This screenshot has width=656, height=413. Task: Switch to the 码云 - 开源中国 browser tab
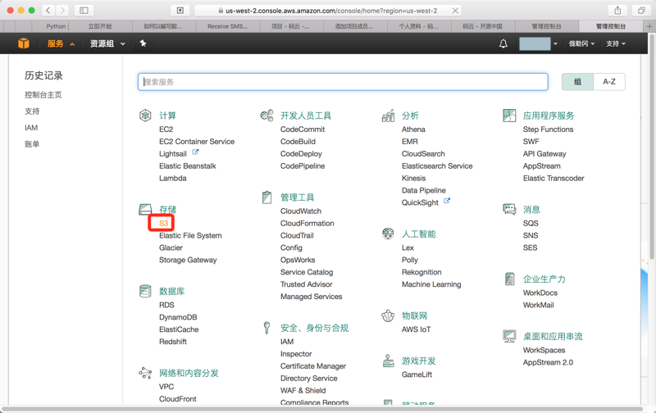coord(482,26)
